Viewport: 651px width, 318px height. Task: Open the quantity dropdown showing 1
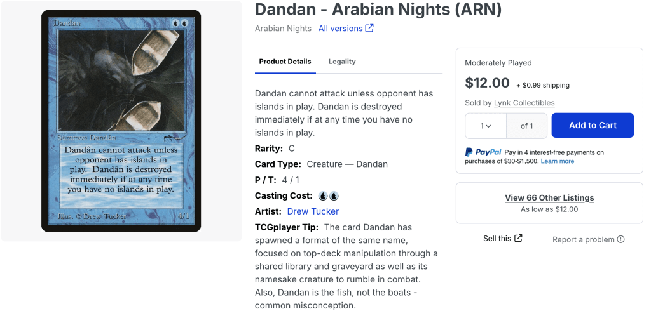click(x=486, y=126)
